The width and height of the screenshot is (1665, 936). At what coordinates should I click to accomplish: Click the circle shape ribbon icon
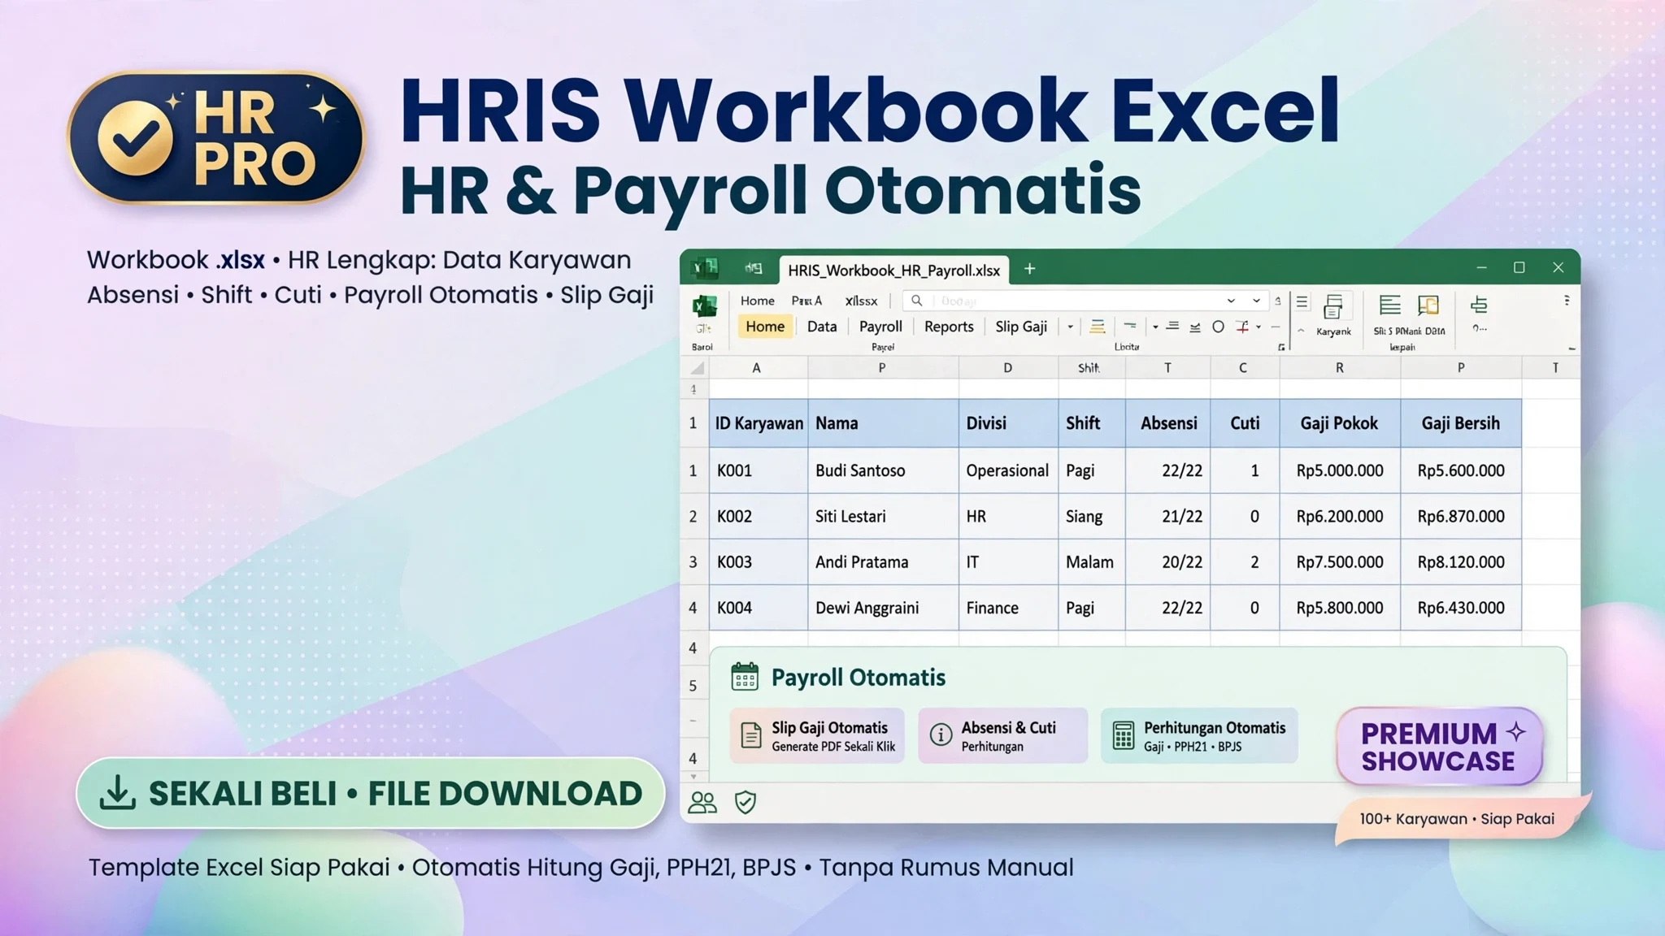[x=1218, y=327]
